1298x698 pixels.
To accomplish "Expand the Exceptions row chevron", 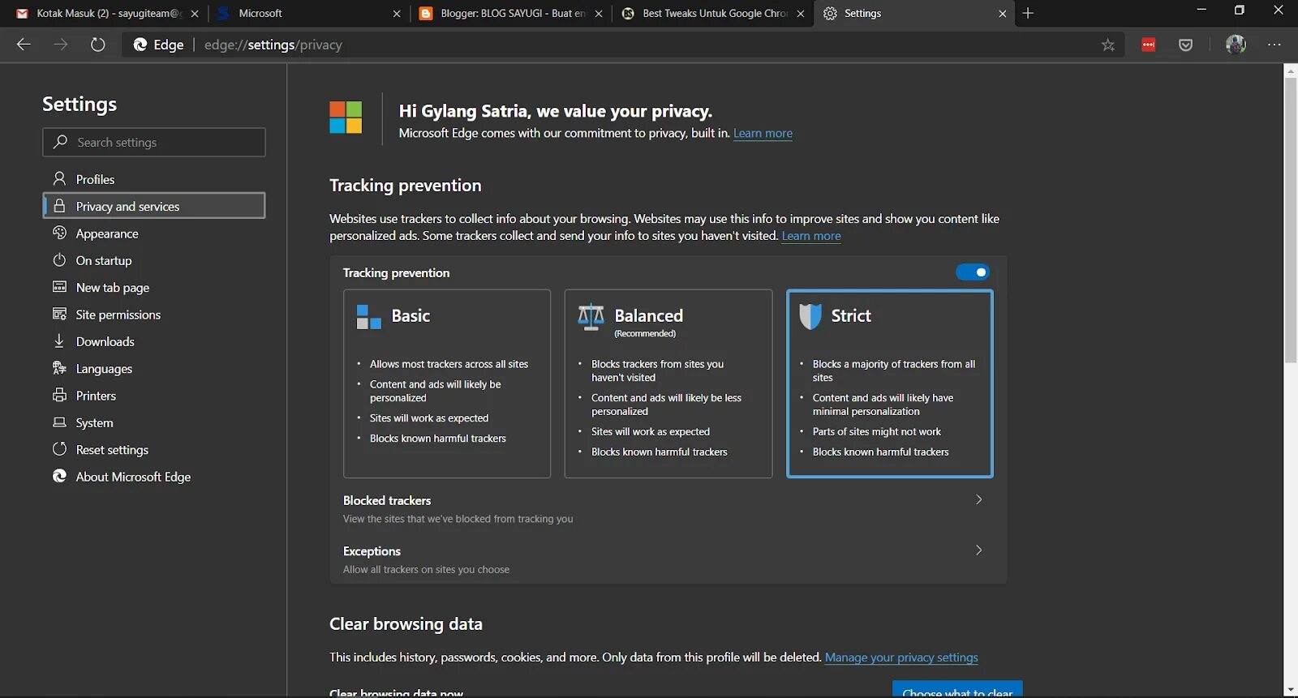I will point(978,550).
